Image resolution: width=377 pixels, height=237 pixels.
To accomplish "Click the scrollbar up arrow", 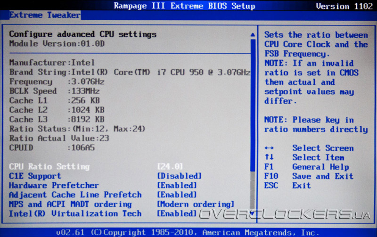I will 253,35.
